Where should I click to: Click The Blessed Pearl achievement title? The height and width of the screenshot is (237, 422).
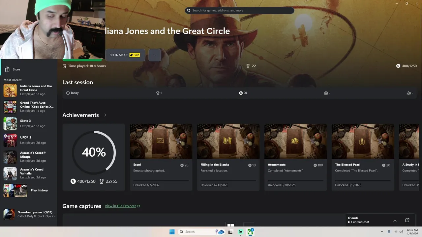tap(347, 165)
